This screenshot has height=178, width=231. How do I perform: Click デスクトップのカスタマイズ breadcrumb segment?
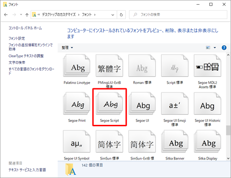coord(59,15)
